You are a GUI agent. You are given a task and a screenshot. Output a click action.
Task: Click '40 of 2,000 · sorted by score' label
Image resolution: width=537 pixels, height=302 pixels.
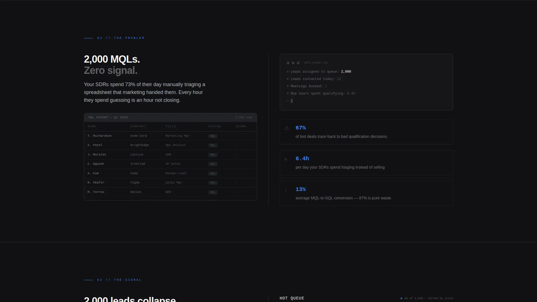click(x=429, y=298)
